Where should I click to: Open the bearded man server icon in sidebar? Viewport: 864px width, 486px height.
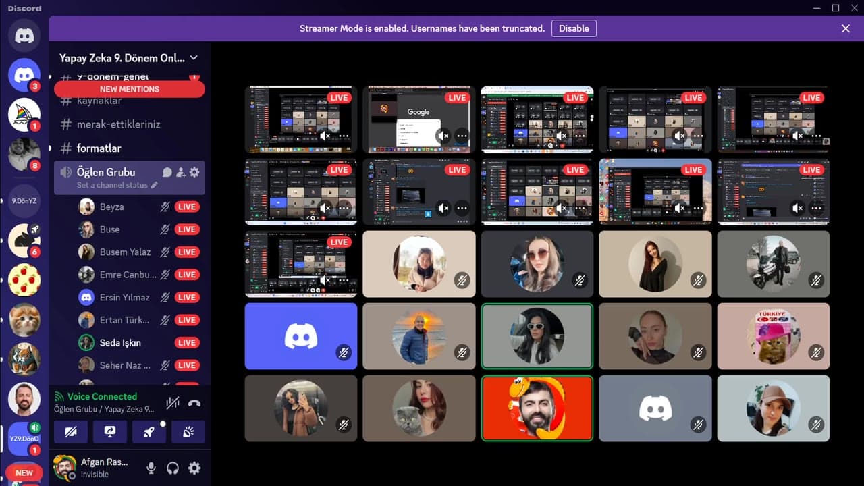coord(24,399)
